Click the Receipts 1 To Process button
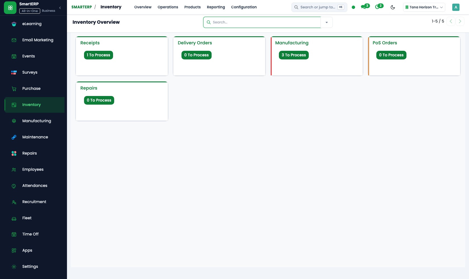The width and height of the screenshot is (469, 279). (x=99, y=55)
